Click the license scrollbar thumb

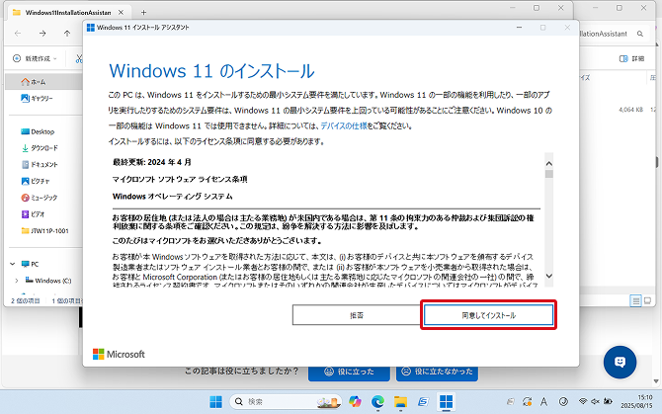548,174
